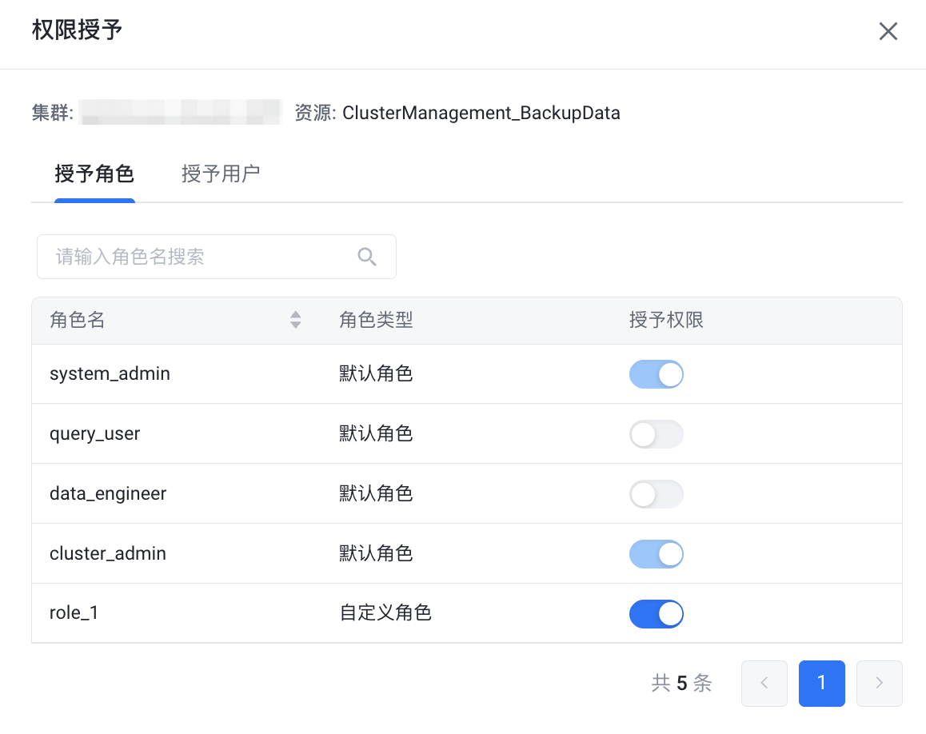Click the 授予权限 column header
926x734 pixels.
666,321
